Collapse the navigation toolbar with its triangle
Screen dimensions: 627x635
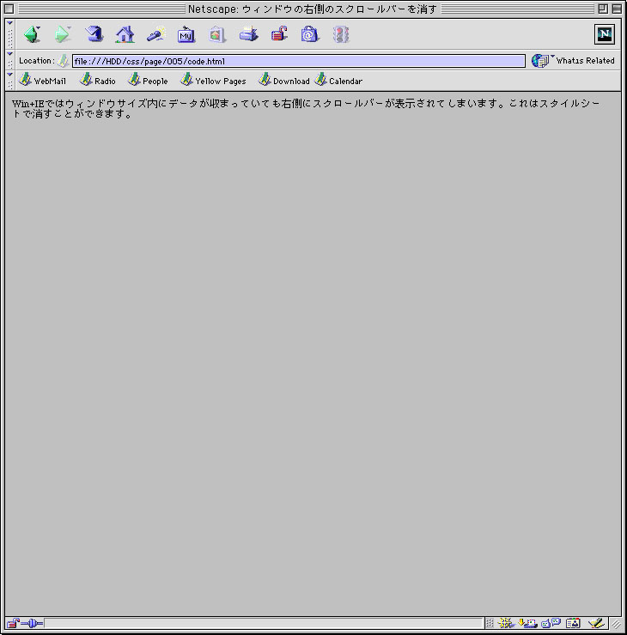click(9, 23)
